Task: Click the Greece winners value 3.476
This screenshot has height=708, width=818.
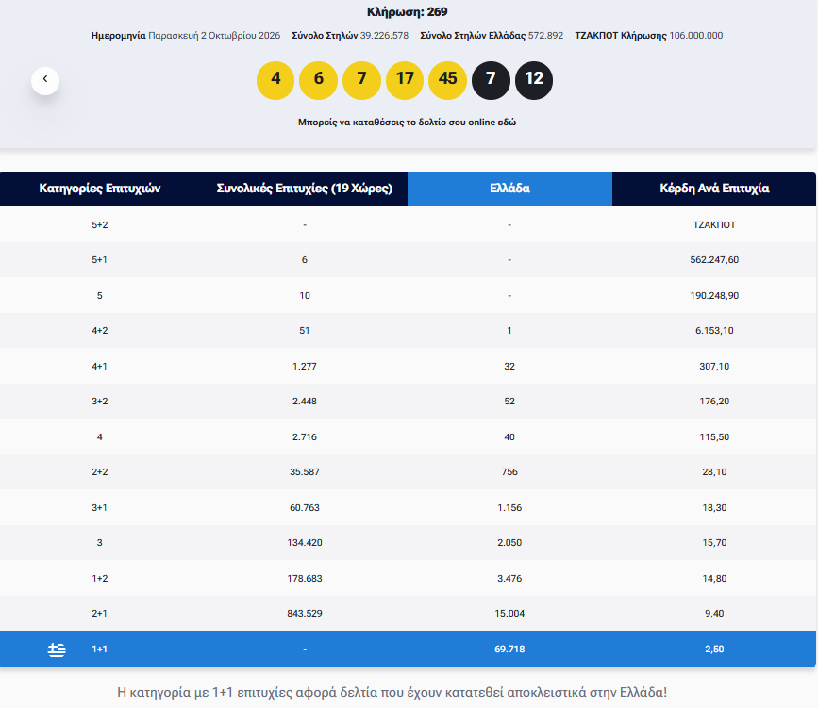Action: pyautogui.click(x=509, y=579)
